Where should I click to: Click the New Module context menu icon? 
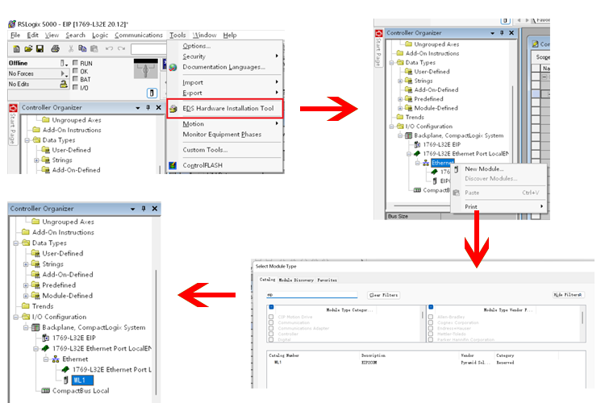[457, 169]
